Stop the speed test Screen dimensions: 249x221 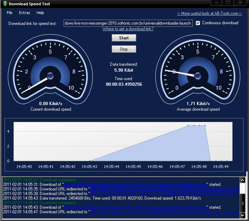click(124, 49)
